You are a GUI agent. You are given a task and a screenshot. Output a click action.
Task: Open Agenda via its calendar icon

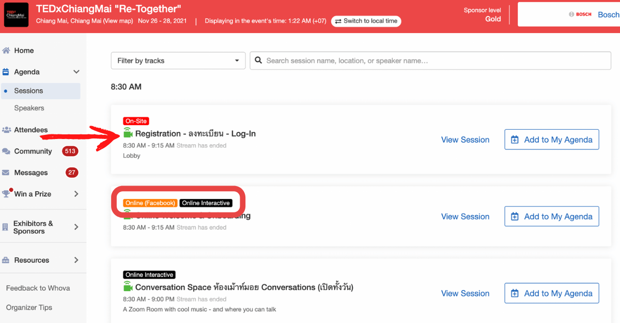6,71
